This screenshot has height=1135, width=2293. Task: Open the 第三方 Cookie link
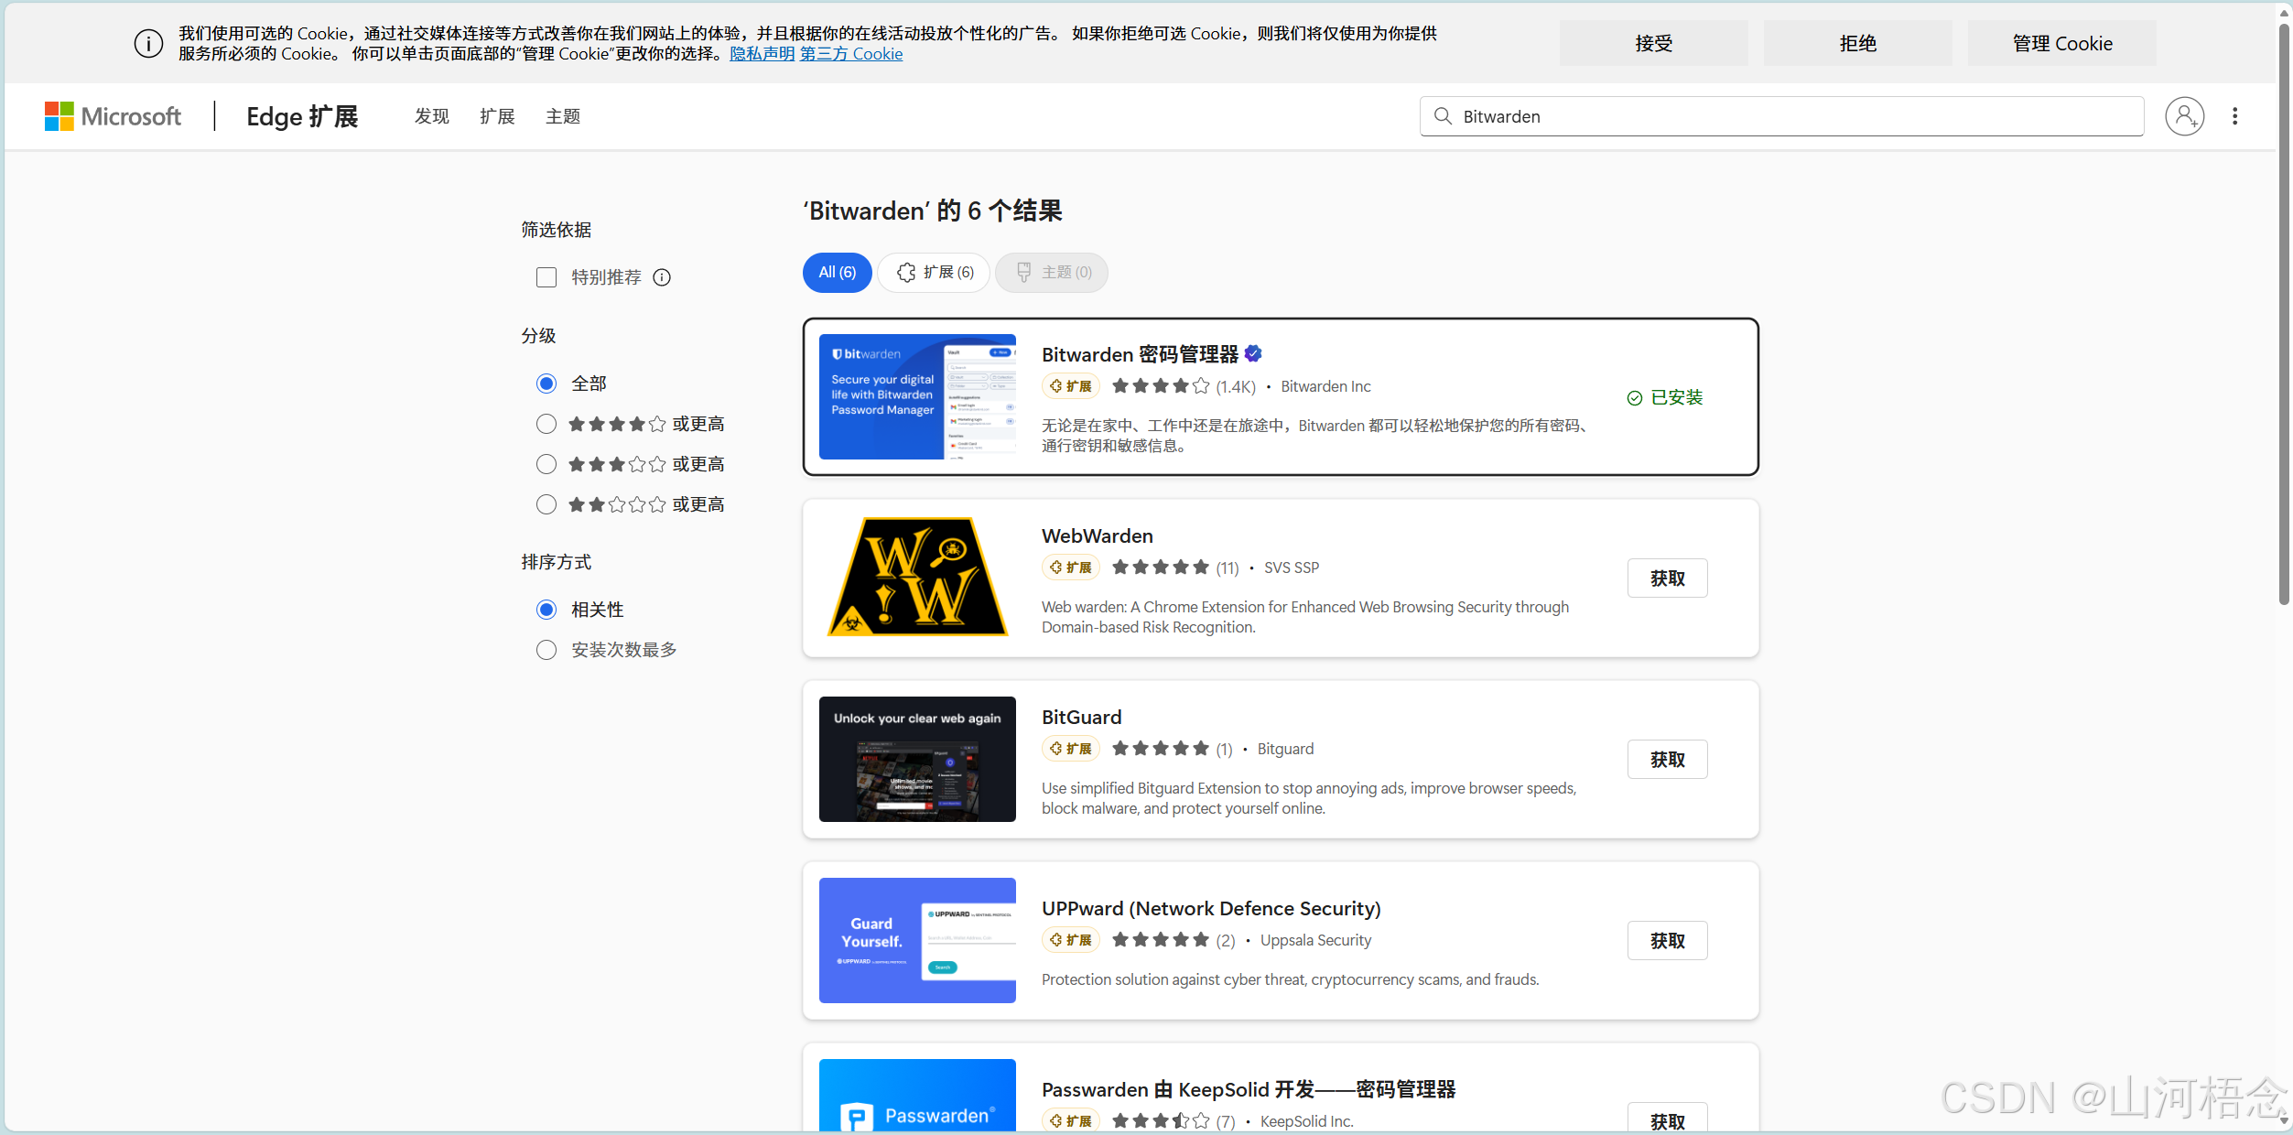point(851,54)
